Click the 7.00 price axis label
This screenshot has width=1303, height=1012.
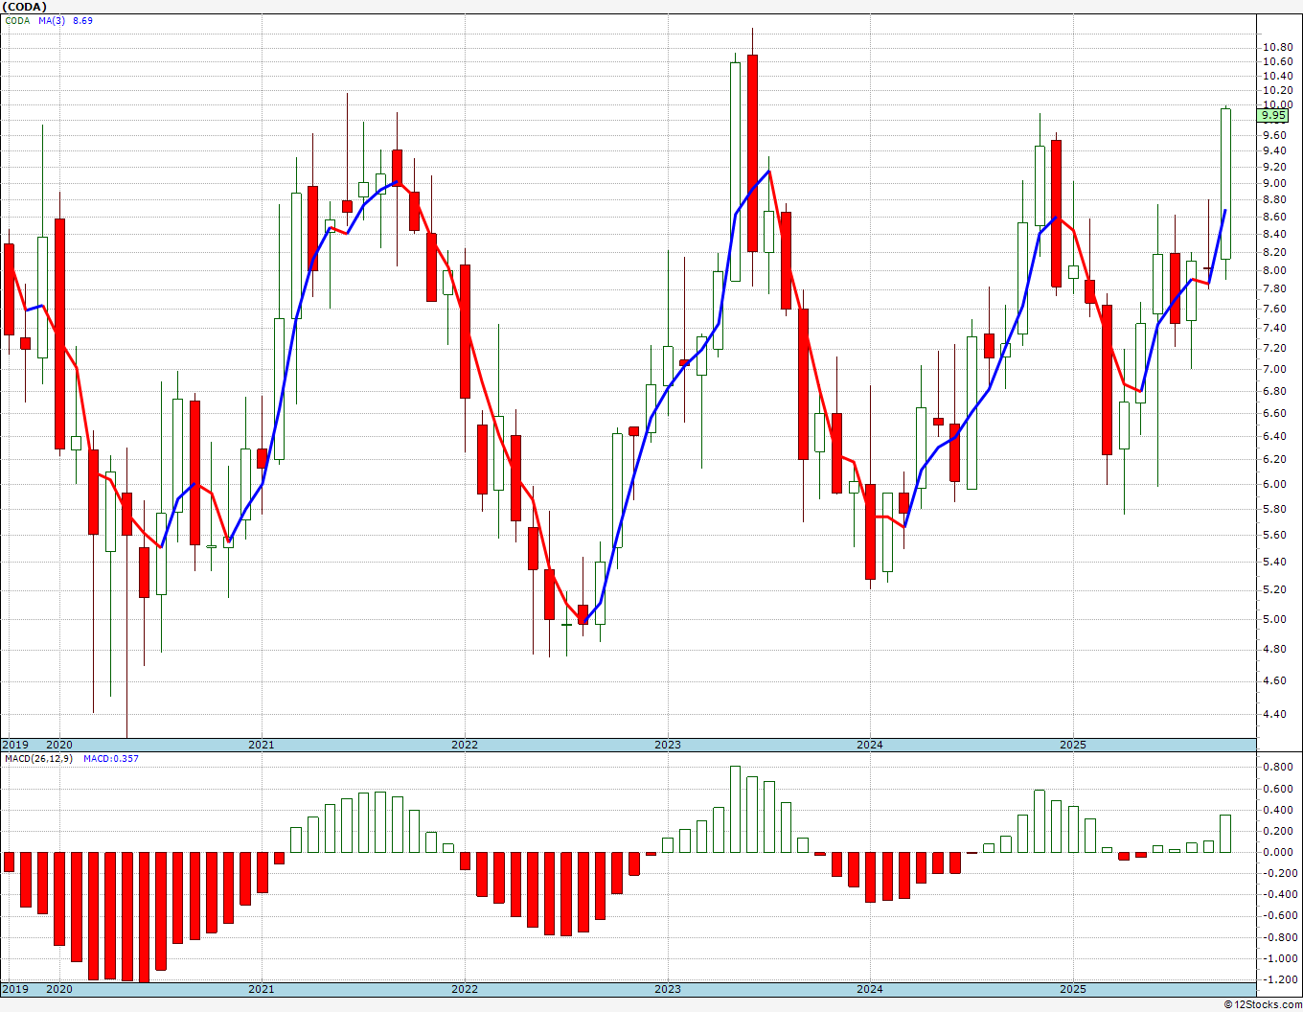[1274, 369]
